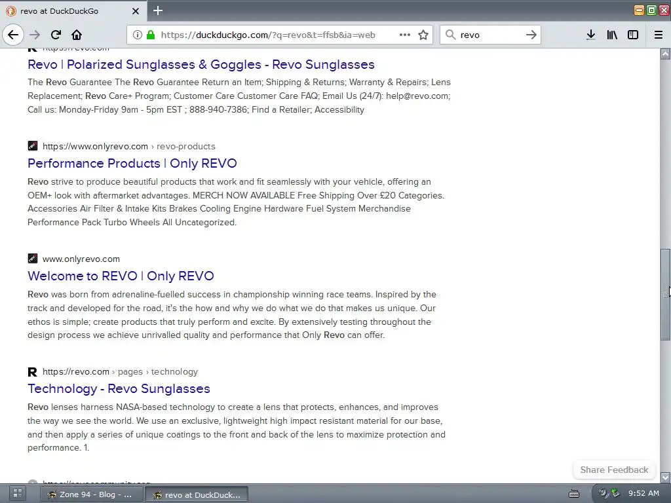Open Performance Products | Only REVO result

point(132,163)
